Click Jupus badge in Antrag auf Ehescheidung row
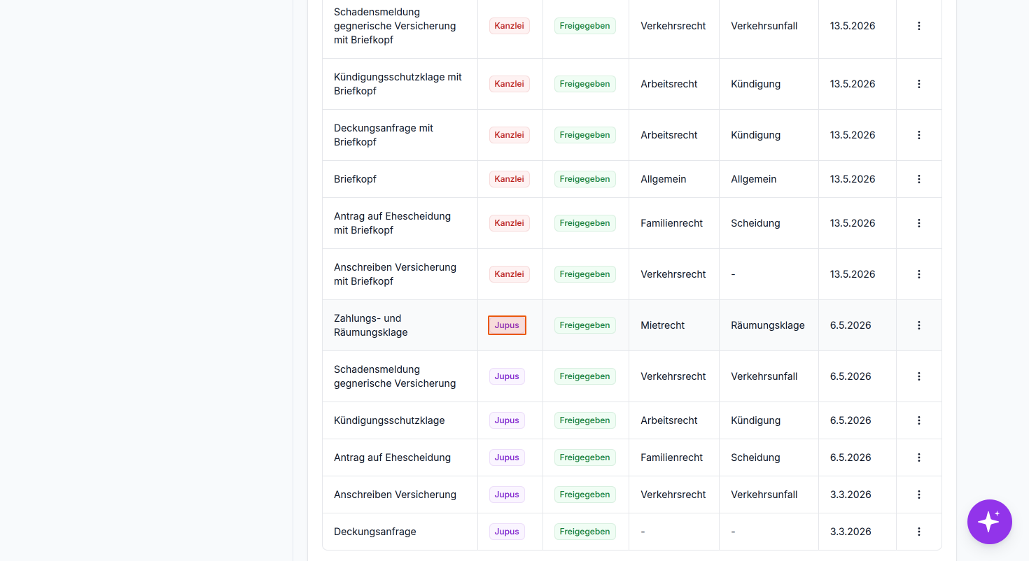 (507, 457)
